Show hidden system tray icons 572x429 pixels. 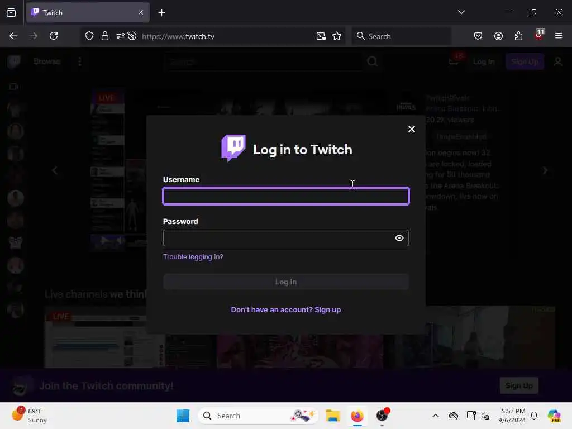[x=436, y=416]
